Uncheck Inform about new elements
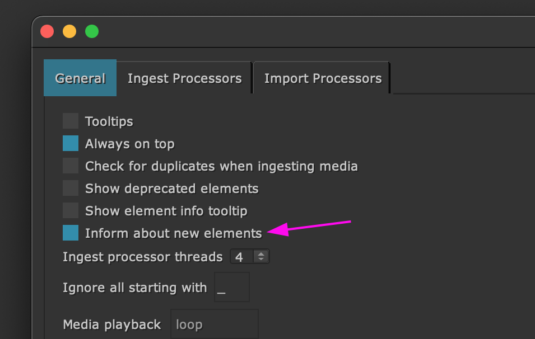Viewport: 535px width, 339px height. tap(71, 233)
